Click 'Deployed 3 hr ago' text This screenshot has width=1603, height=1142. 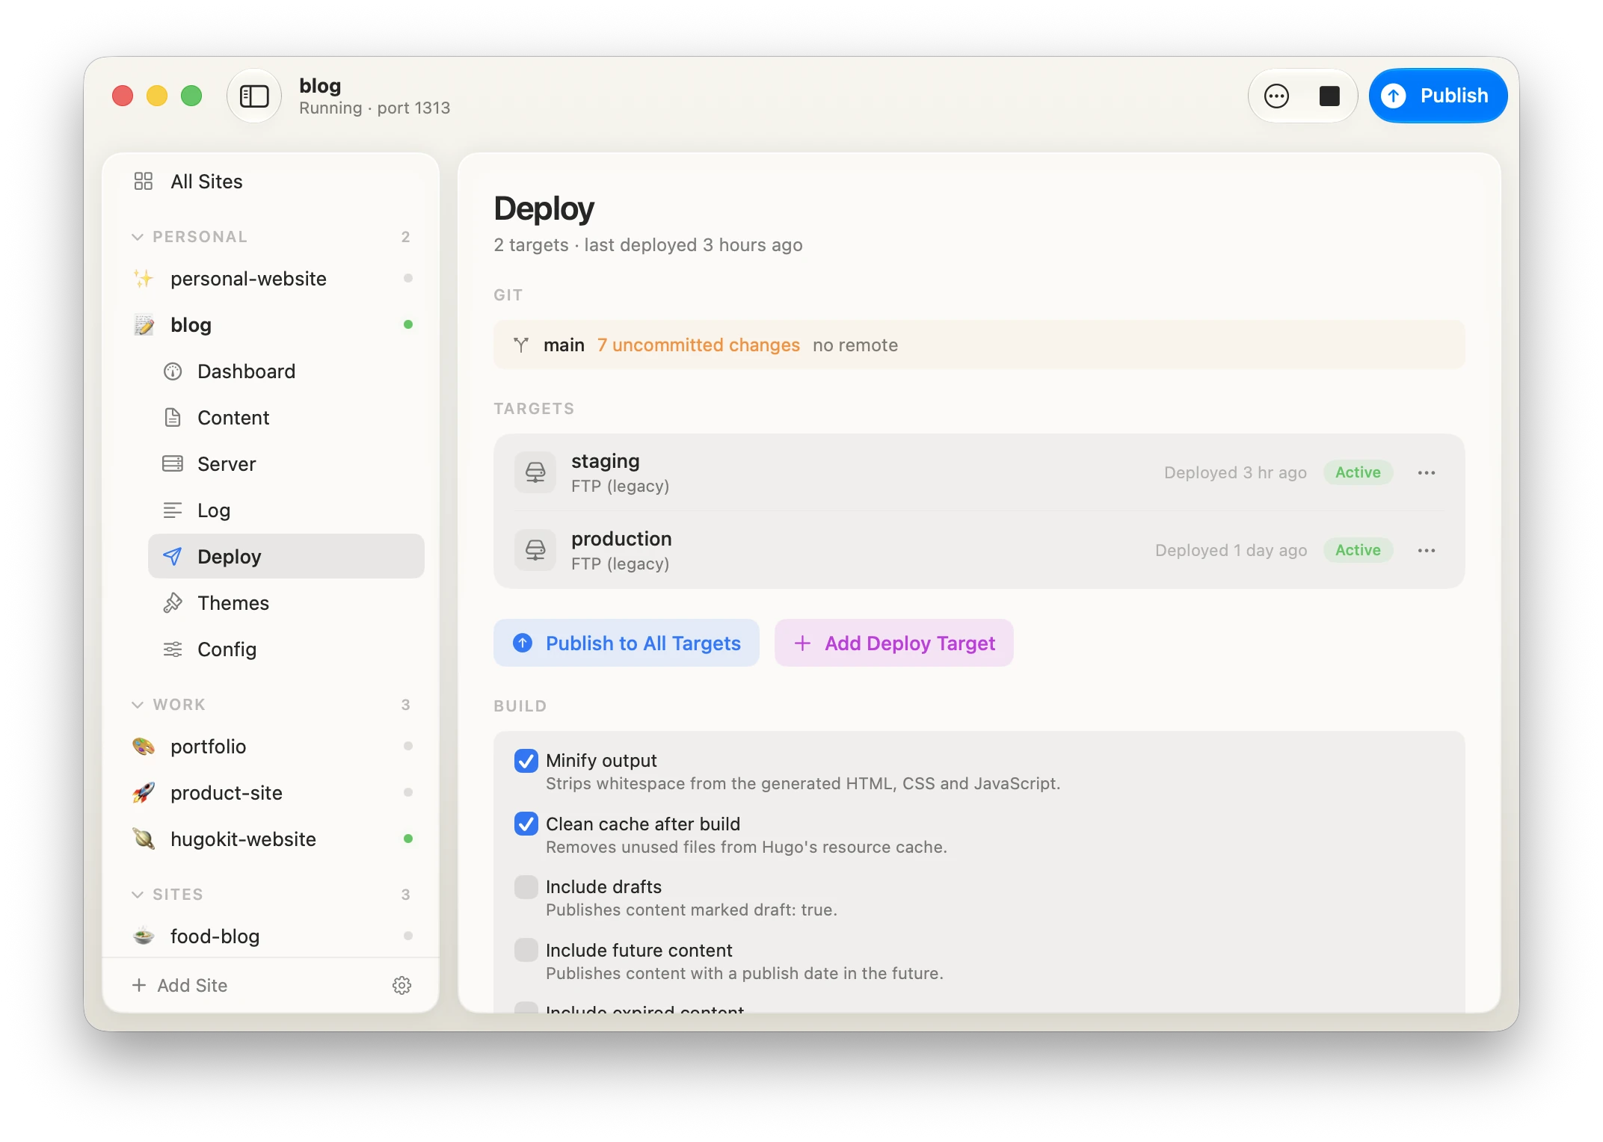click(1235, 472)
